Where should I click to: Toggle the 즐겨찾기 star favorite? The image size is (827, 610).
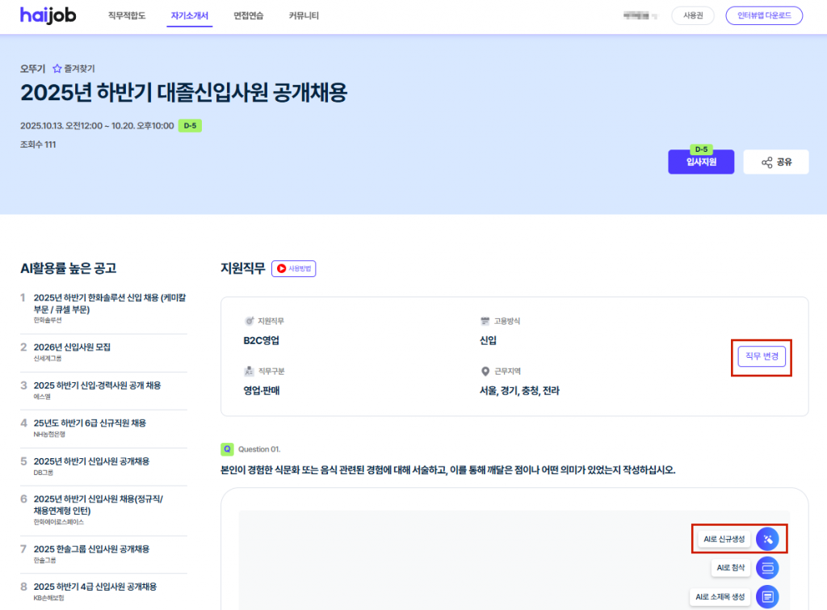point(57,69)
